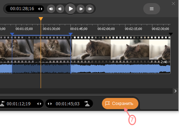Image resolution: width=179 pixels, height=129 pixels.
Task: Click the Сохранить button
Action: tap(120, 104)
